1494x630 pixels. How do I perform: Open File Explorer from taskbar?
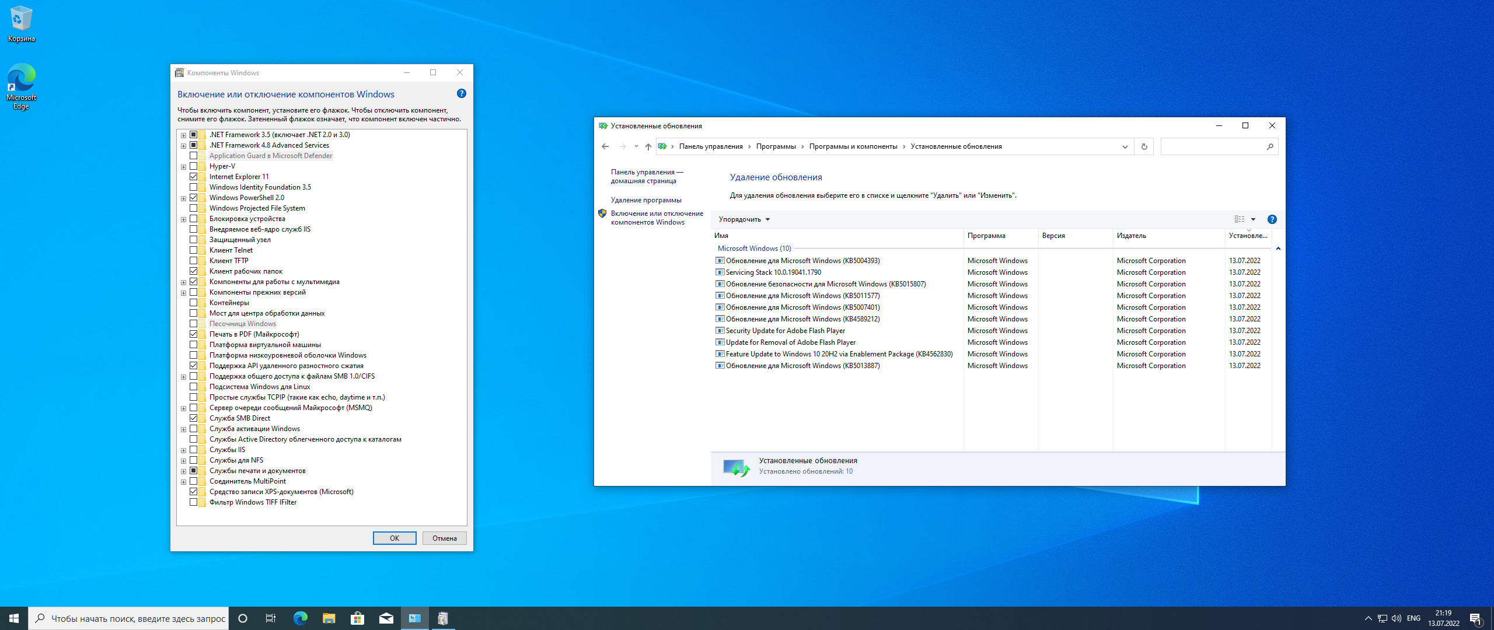click(329, 618)
